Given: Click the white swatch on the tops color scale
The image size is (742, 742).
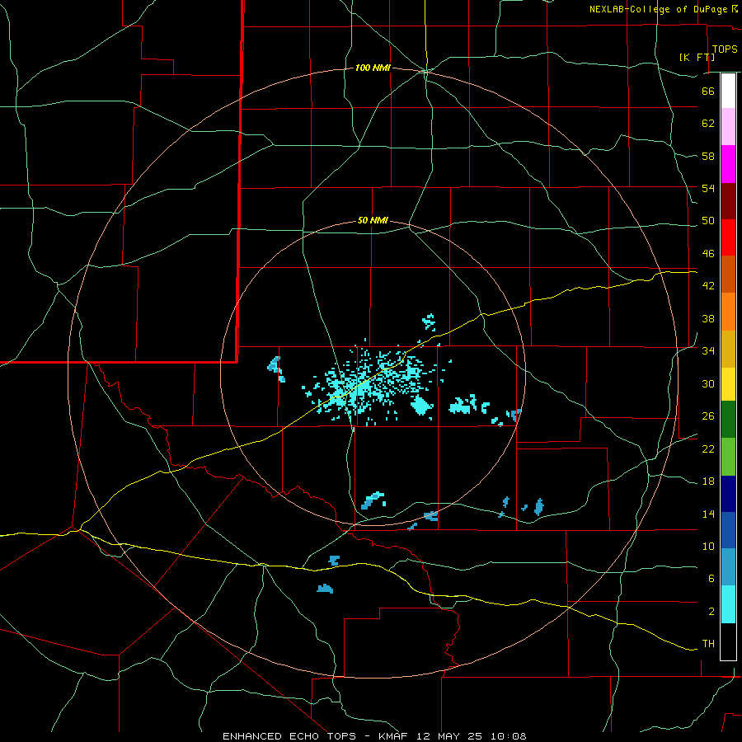Looking at the screenshot, I should tap(728, 91).
